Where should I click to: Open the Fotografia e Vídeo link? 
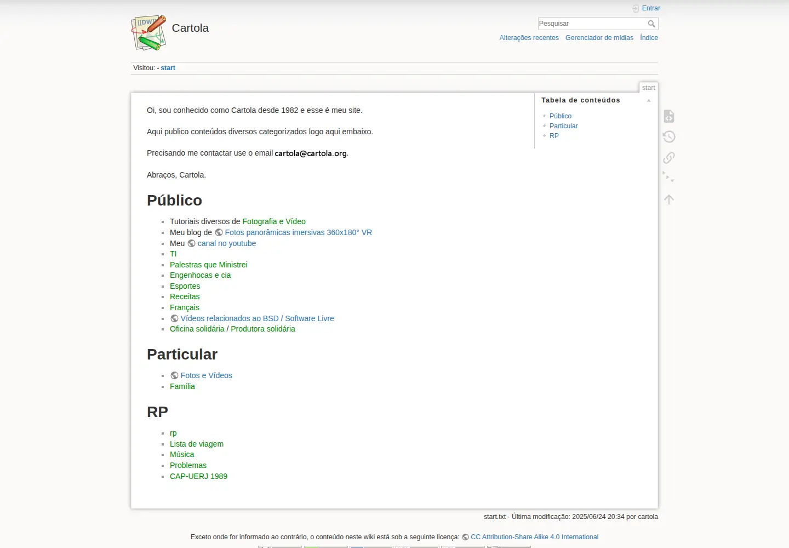coord(274,221)
